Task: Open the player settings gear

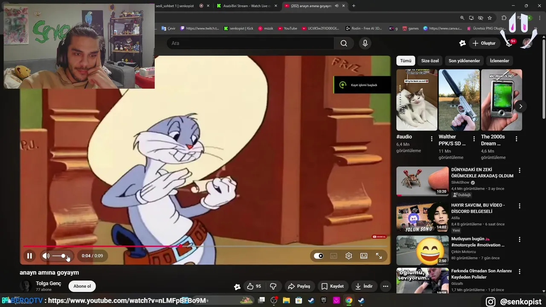Action: (x=349, y=256)
